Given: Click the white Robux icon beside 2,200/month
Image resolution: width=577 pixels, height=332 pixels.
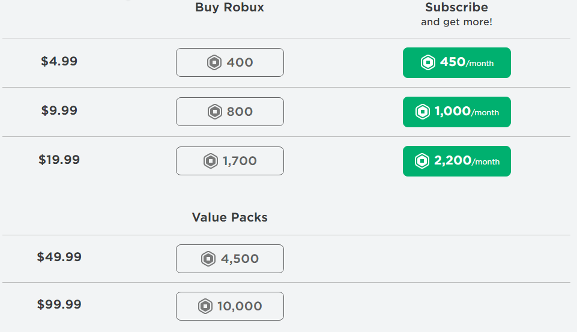Looking at the screenshot, I should [422, 161].
